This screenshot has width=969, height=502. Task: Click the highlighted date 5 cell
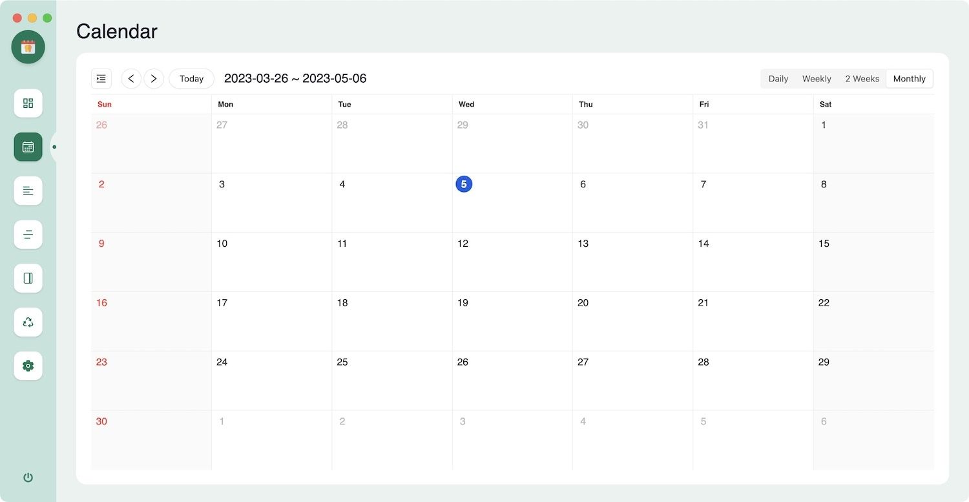tap(512, 203)
